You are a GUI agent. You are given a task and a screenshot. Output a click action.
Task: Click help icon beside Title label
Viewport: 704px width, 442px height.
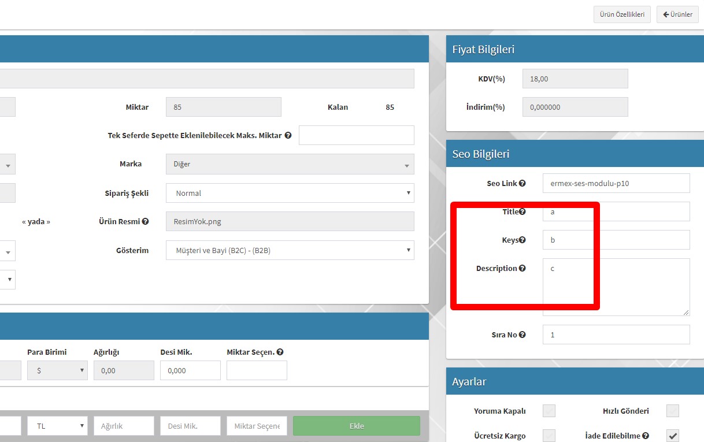click(x=523, y=212)
